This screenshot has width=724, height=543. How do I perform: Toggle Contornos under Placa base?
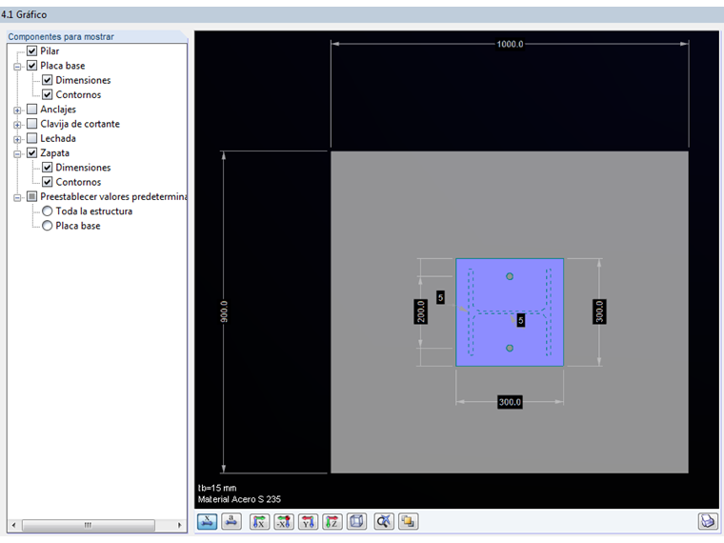coord(47,94)
